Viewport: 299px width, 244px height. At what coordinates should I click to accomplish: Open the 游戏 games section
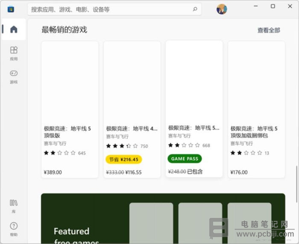coord(14,76)
